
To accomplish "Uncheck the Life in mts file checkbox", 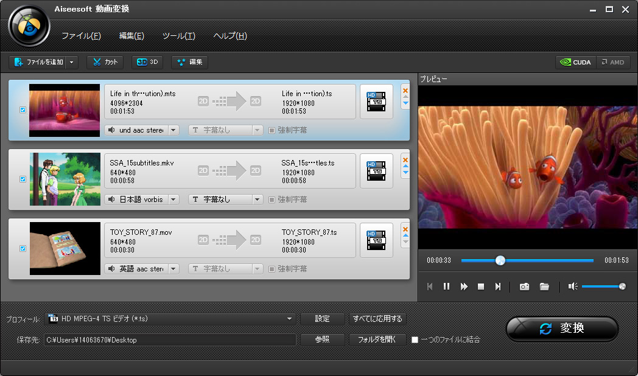I will tap(23, 110).
